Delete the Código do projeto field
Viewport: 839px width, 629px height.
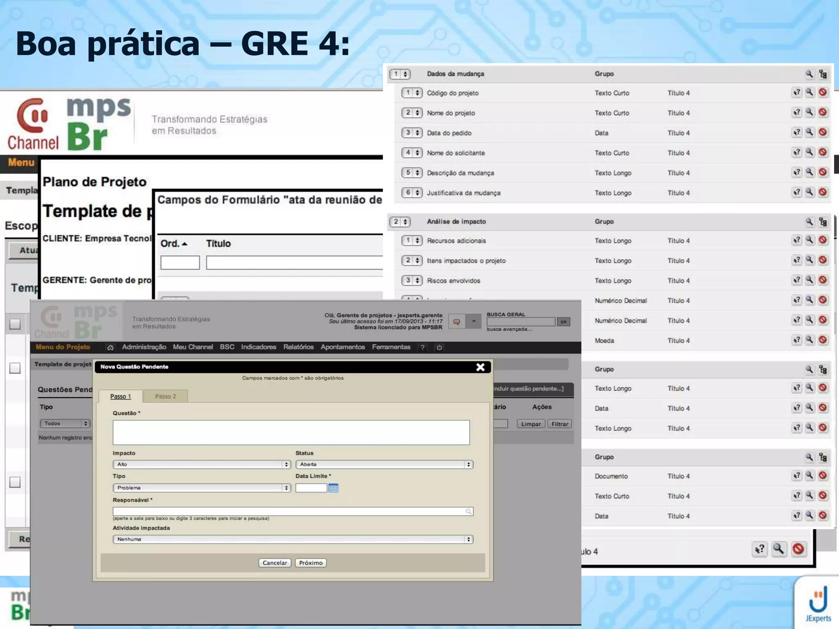click(823, 93)
